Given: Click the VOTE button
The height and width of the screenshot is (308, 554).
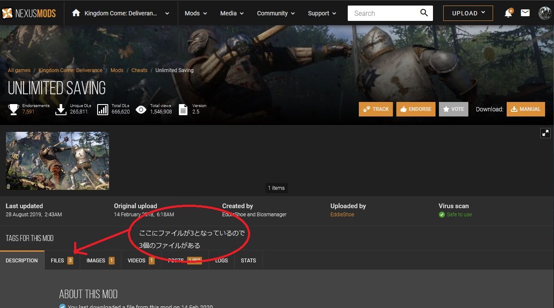Looking at the screenshot, I should click(453, 109).
